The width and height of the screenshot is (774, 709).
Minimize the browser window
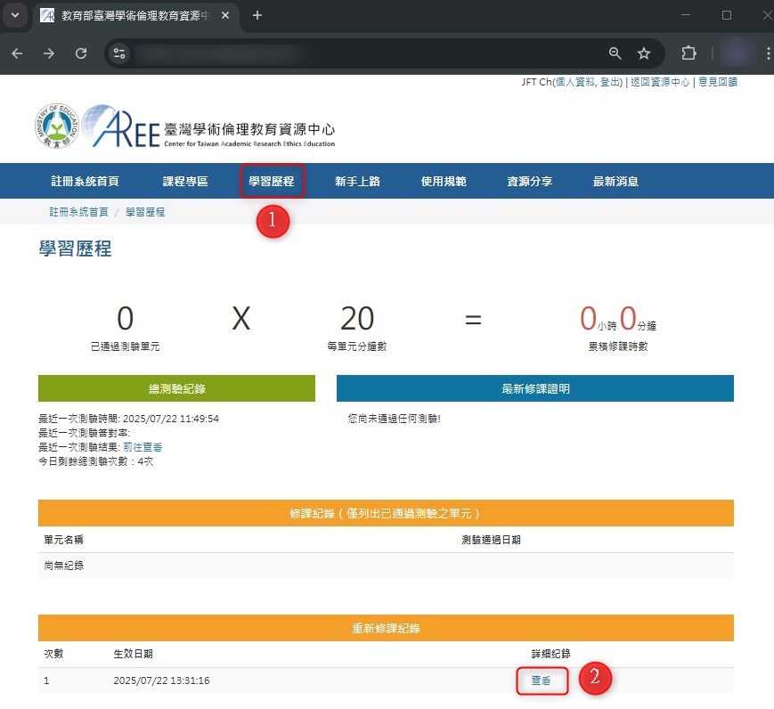[x=686, y=15]
